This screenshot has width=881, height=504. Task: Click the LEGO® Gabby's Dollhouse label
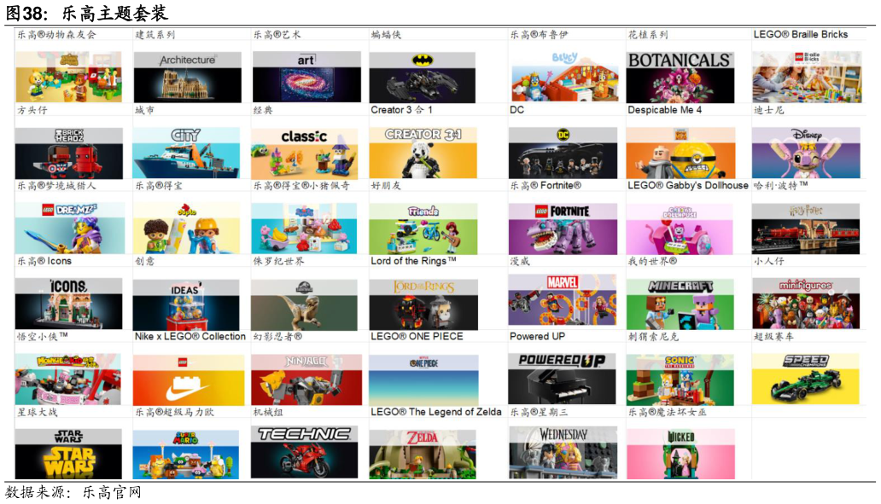coord(687,185)
